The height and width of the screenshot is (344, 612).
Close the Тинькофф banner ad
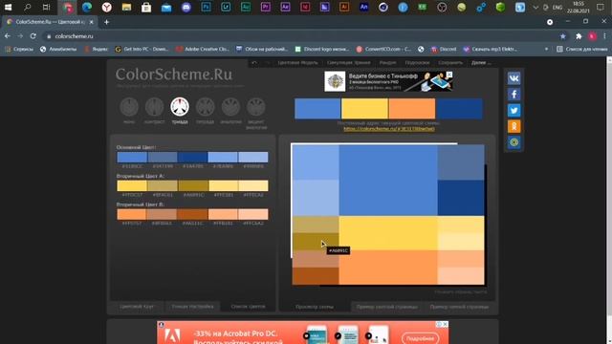tap(449, 75)
